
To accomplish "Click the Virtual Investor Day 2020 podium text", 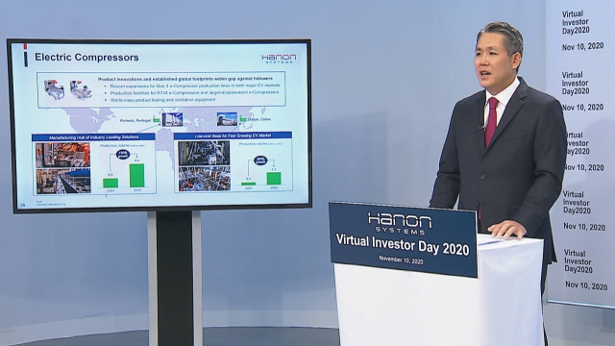I will click(x=403, y=245).
